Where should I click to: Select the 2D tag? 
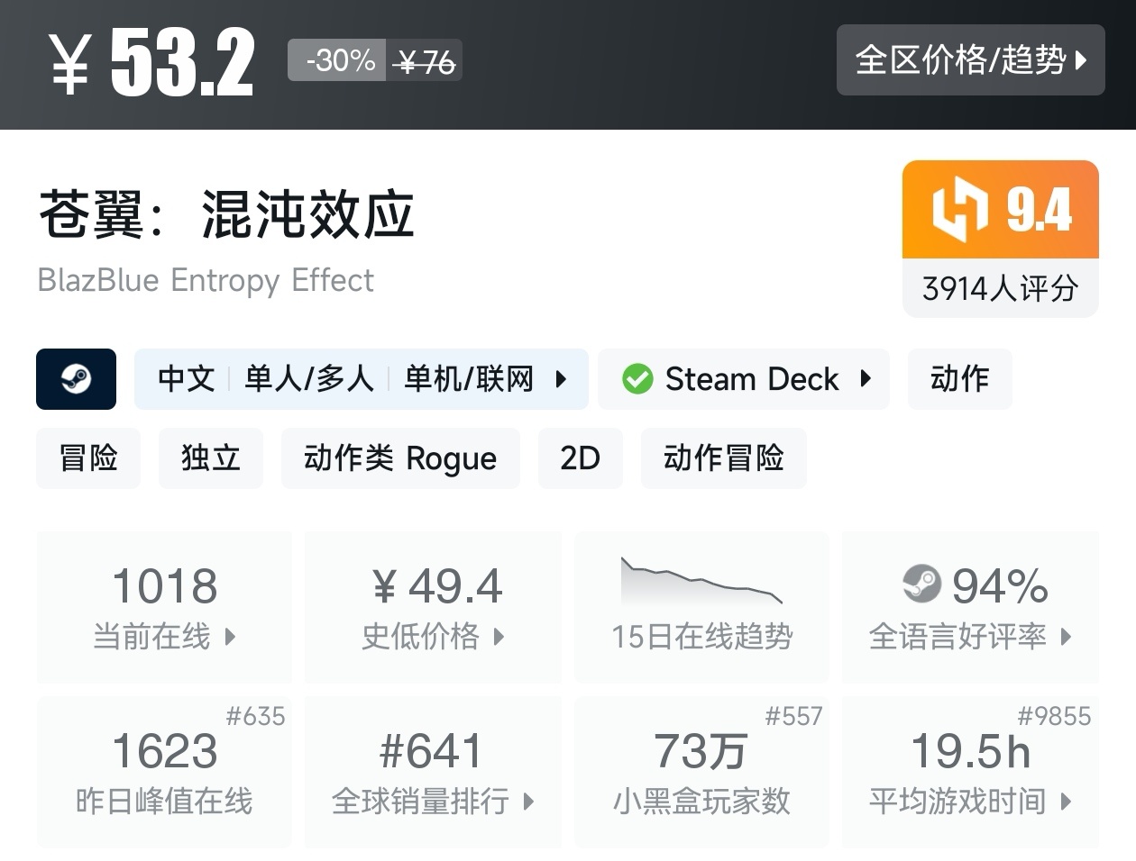pos(580,458)
